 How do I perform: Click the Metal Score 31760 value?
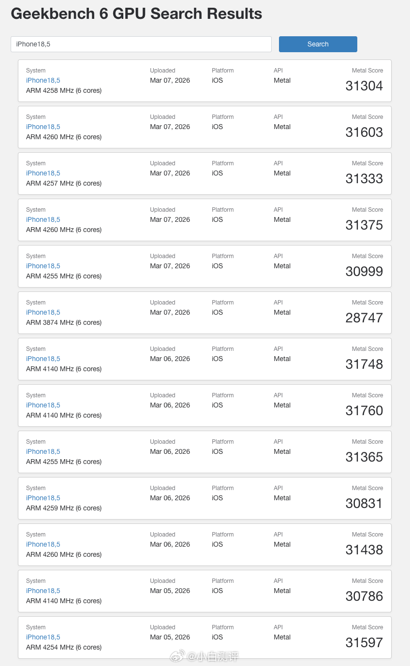coord(364,411)
